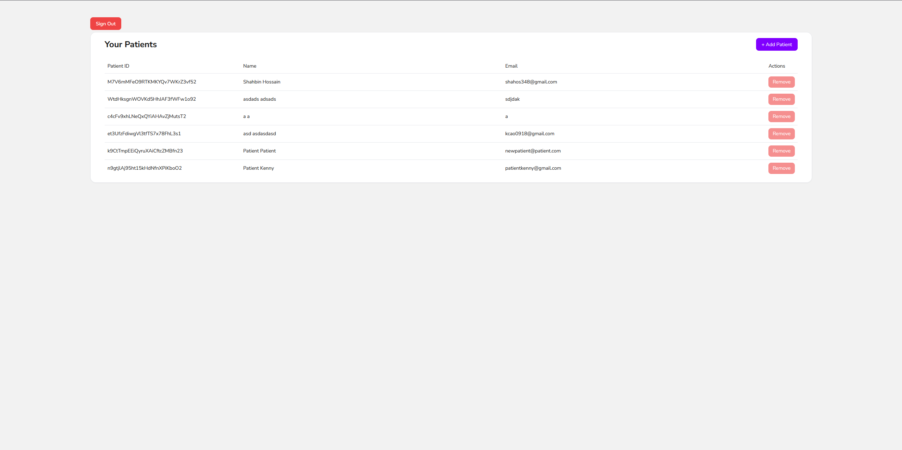Remove the patient named 'a a'
The width and height of the screenshot is (902, 450).
click(781, 117)
